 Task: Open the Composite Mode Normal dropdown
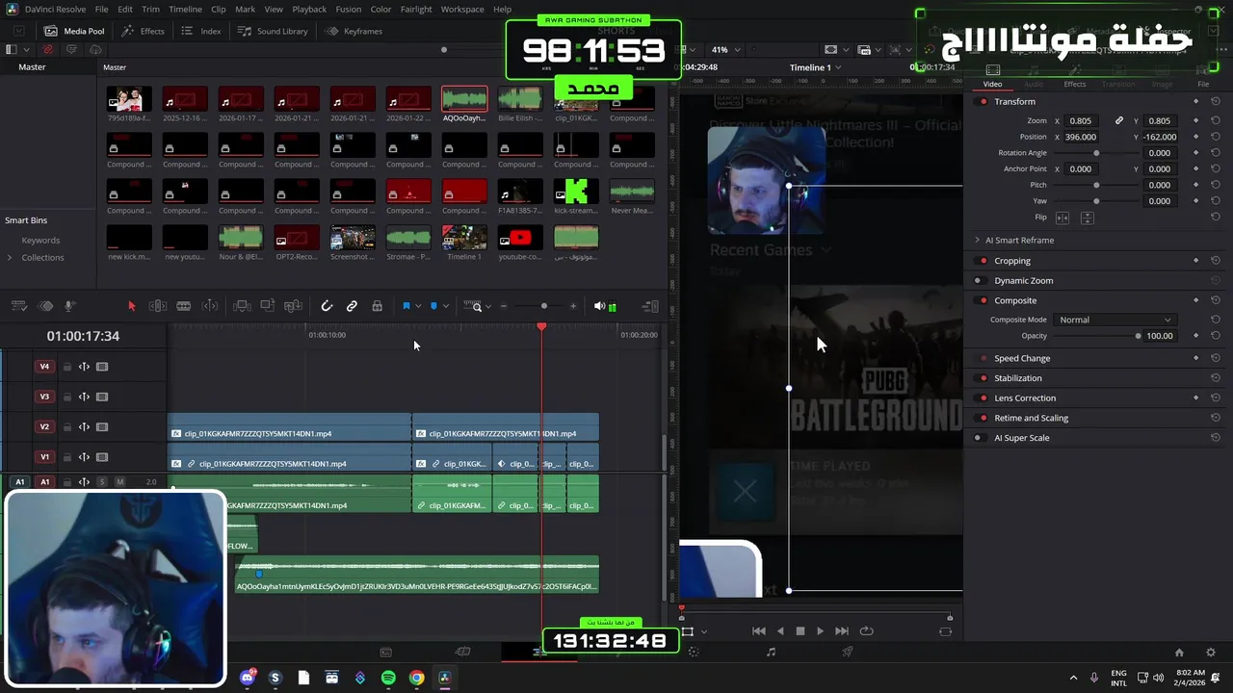(1115, 320)
